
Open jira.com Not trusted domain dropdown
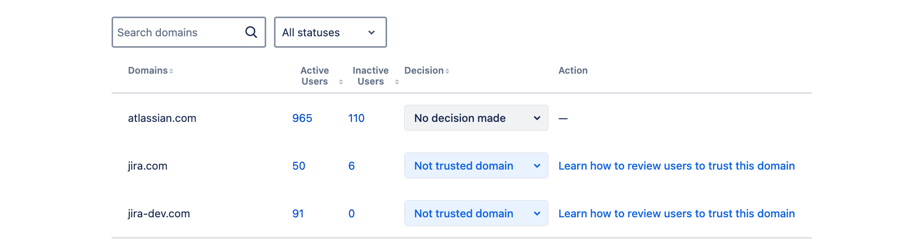pos(476,166)
